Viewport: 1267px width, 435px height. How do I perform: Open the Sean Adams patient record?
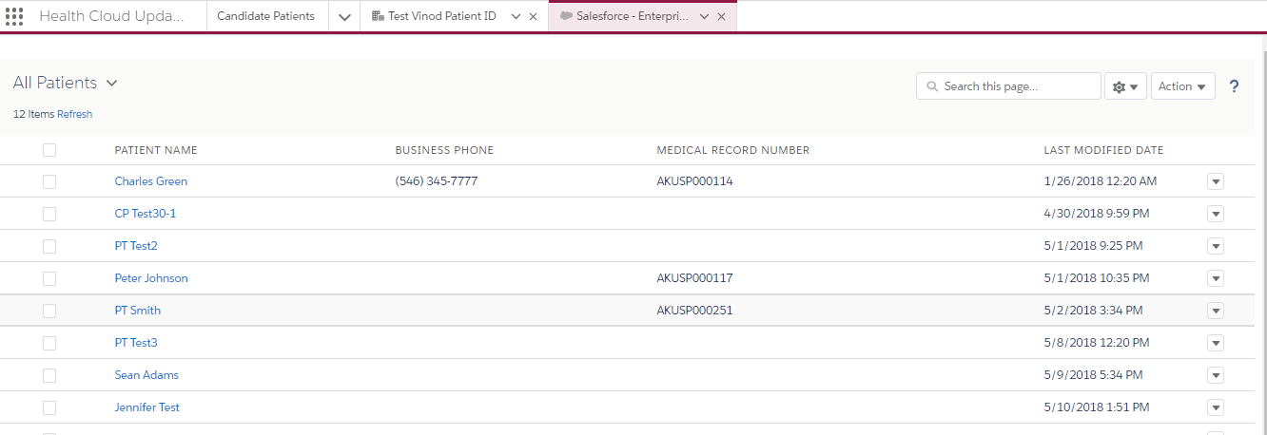tap(146, 375)
